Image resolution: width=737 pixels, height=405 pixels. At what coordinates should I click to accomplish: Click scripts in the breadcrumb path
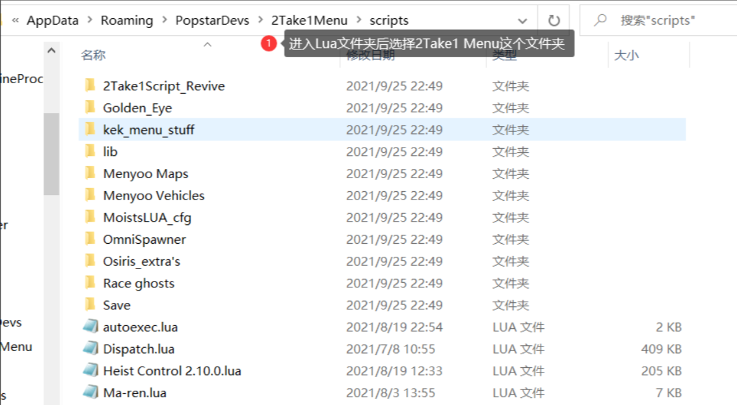coord(389,20)
